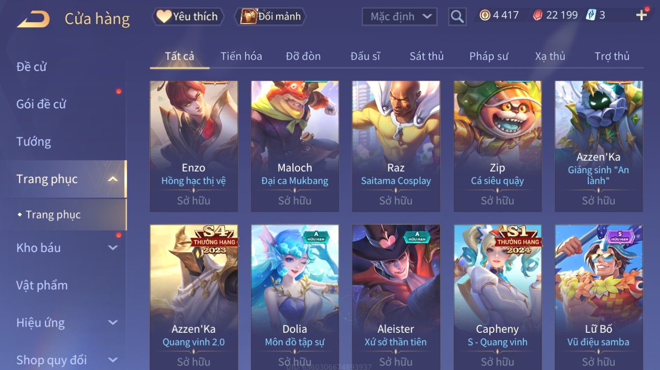This screenshot has width=660, height=370.
Task: Collapse the Trang phục sidebar section
Action: point(113,179)
